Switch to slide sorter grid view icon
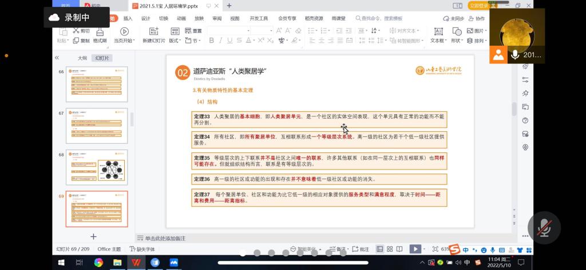The image size is (586, 270). coord(391,249)
